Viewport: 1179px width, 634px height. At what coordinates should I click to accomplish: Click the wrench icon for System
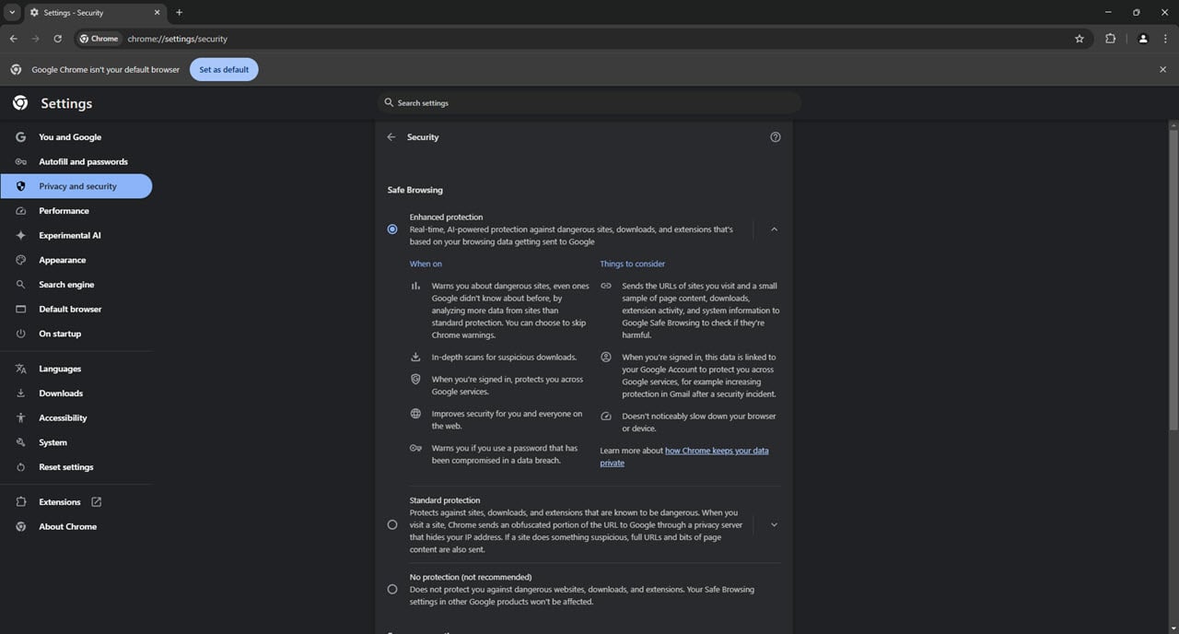tap(20, 442)
